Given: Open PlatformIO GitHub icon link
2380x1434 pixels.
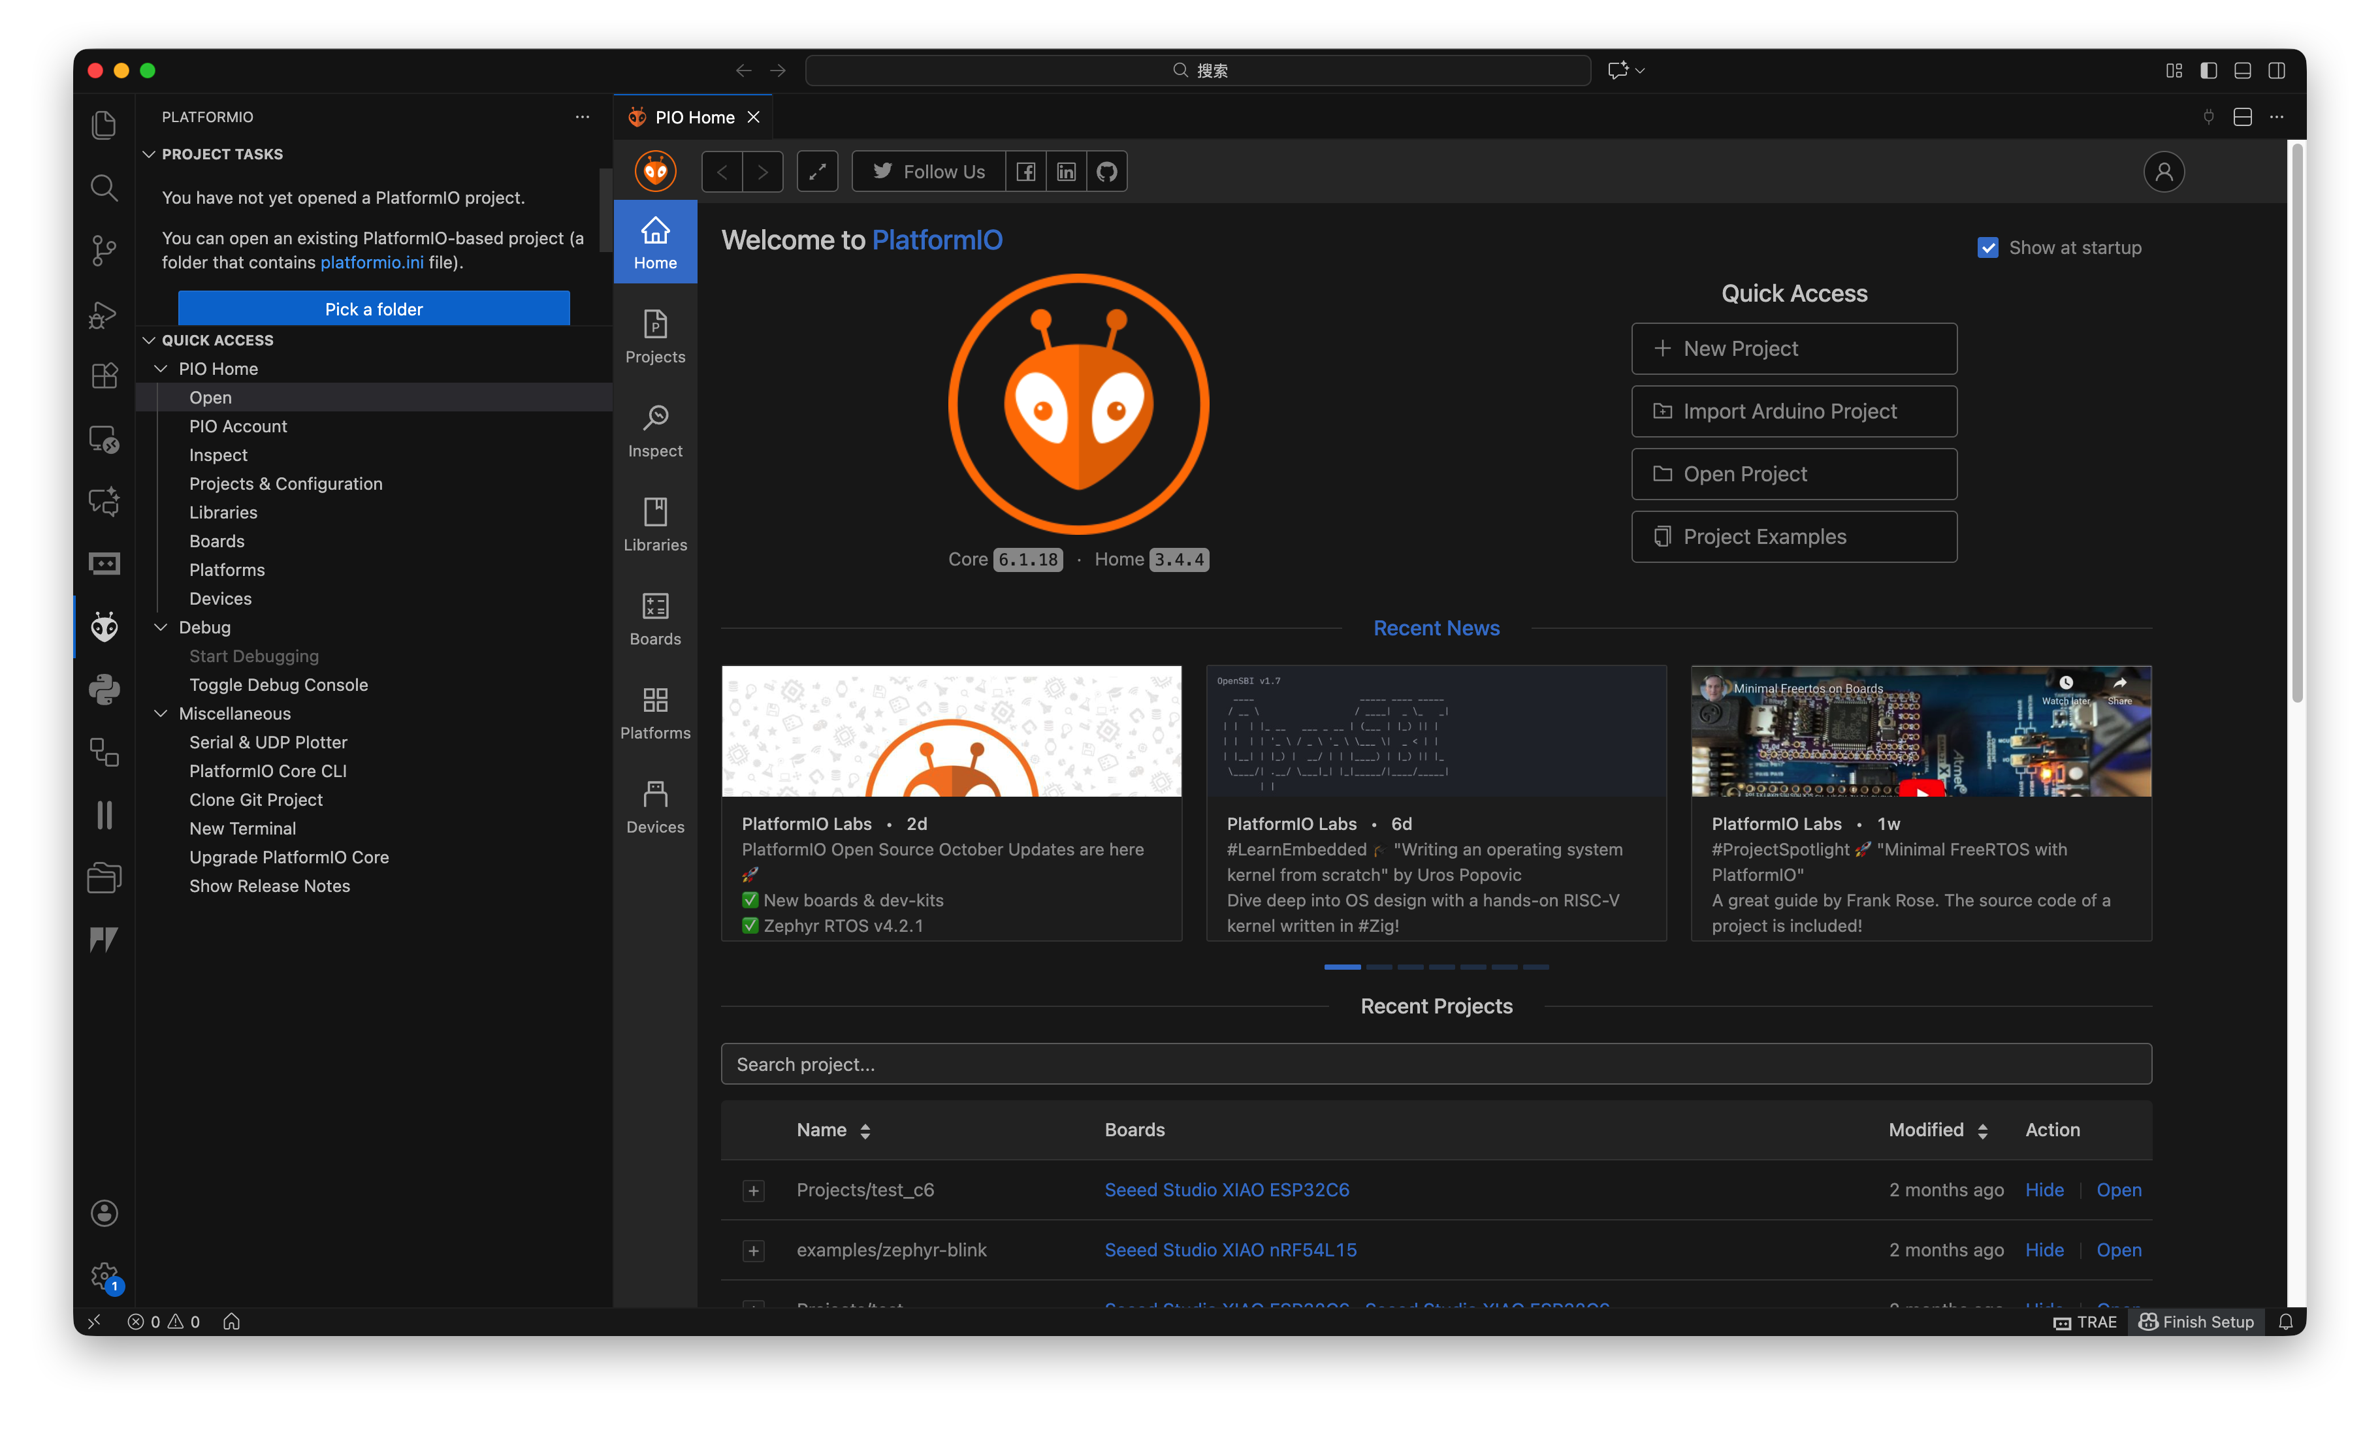Looking at the screenshot, I should click(1107, 172).
